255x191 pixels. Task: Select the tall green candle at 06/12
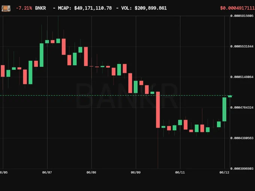click(x=224, y=109)
